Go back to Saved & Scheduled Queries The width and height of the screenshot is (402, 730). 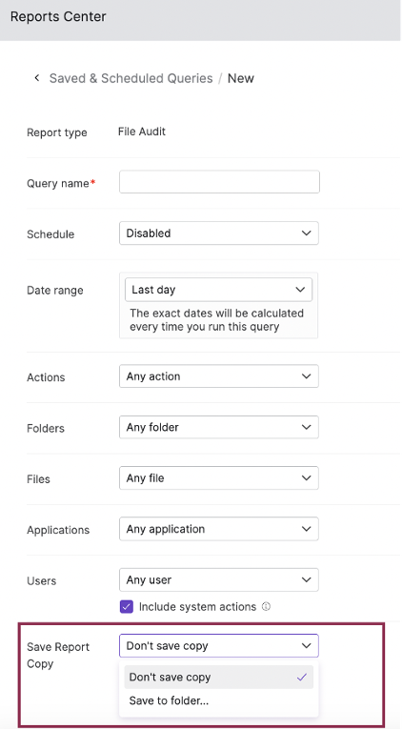131,78
